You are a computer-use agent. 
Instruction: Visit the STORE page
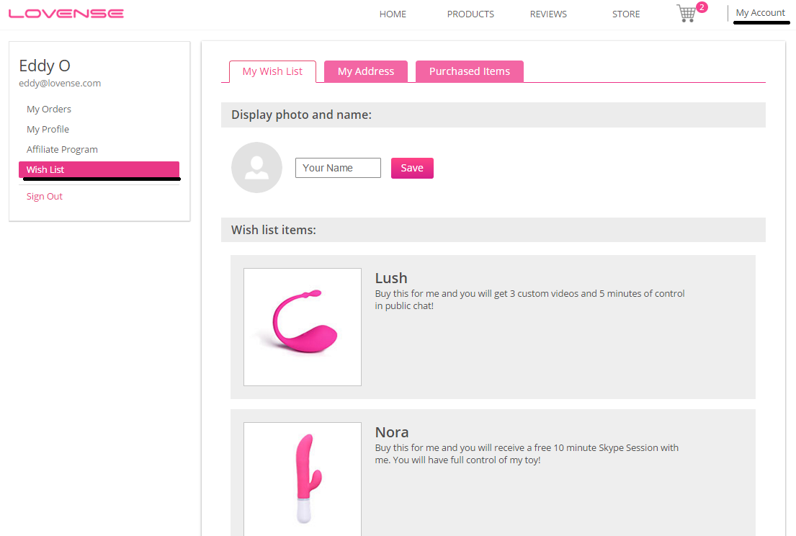[626, 14]
